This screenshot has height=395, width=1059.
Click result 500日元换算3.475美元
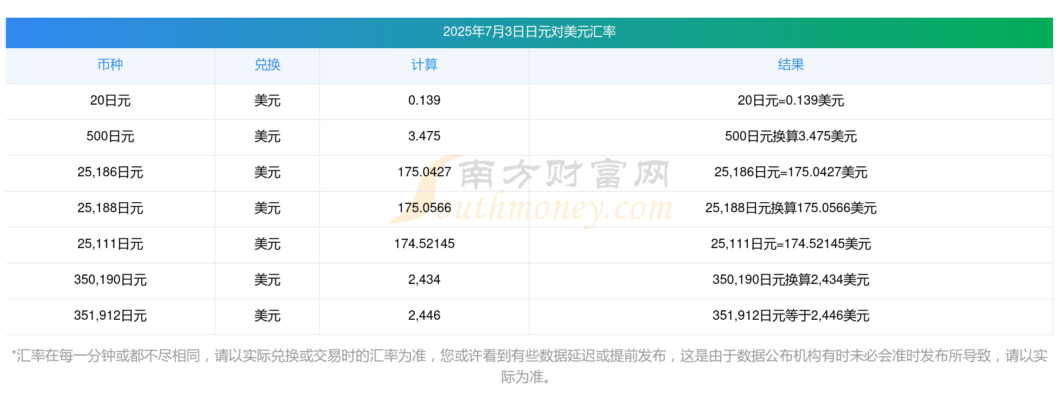pos(791,136)
